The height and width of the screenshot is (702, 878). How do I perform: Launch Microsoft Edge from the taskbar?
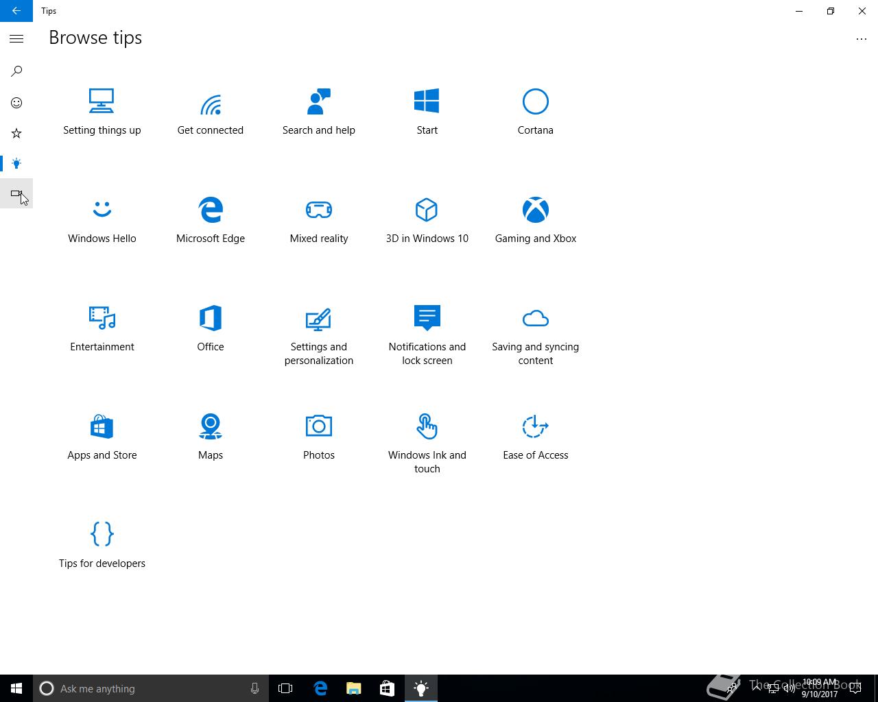tap(320, 688)
